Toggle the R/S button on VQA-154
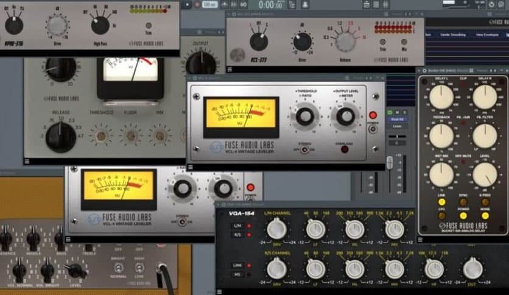This screenshot has height=295, width=509. pyautogui.click(x=237, y=235)
